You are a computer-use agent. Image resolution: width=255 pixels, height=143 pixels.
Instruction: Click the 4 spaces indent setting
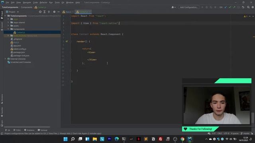[x=235, y=133]
